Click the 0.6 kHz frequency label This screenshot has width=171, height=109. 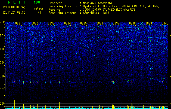2,104
